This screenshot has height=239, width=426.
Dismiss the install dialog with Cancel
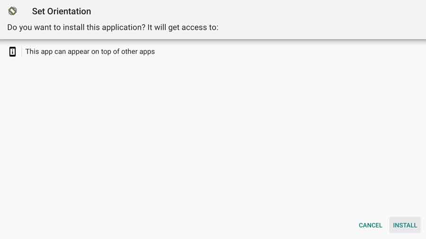[370, 225]
